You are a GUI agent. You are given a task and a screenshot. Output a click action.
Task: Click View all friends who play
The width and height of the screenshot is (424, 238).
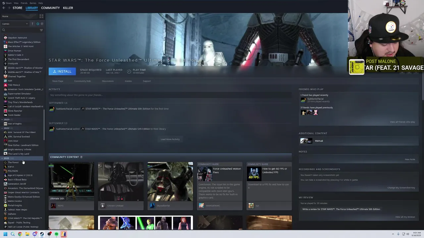[x=402, y=122]
